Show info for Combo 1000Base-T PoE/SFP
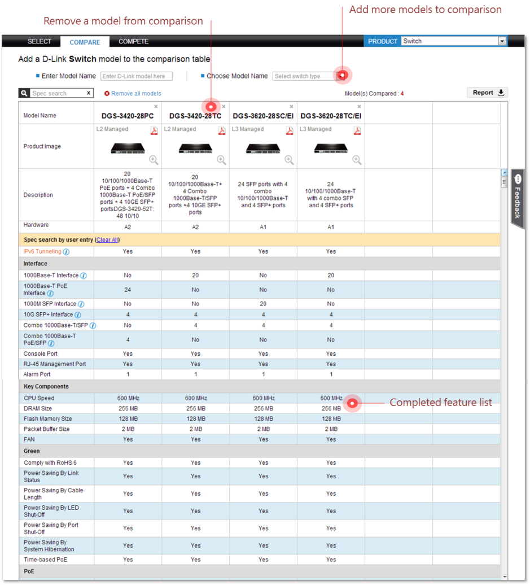 click(x=51, y=344)
